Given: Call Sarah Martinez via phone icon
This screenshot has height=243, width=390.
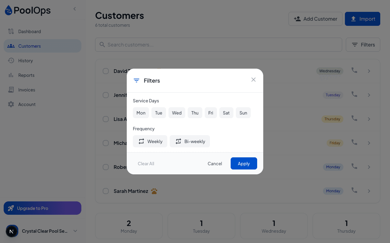Looking at the screenshot, I should 354,190.
